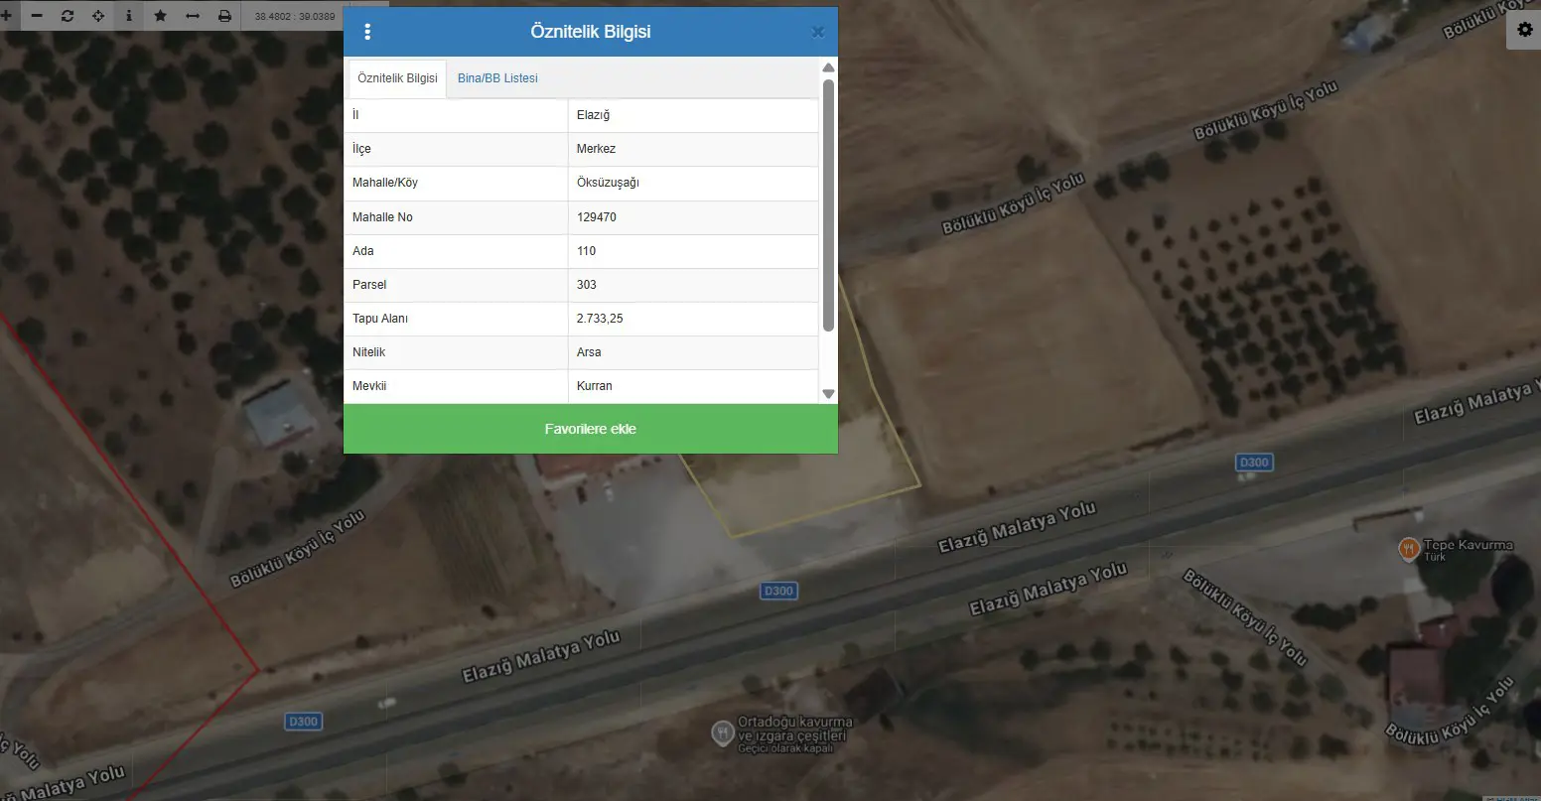Select the distance measure tool
Viewport: 1541px width, 801px height.
tap(193, 16)
